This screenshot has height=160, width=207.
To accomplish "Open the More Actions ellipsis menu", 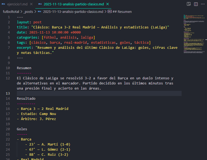I will tap(202, 4).
